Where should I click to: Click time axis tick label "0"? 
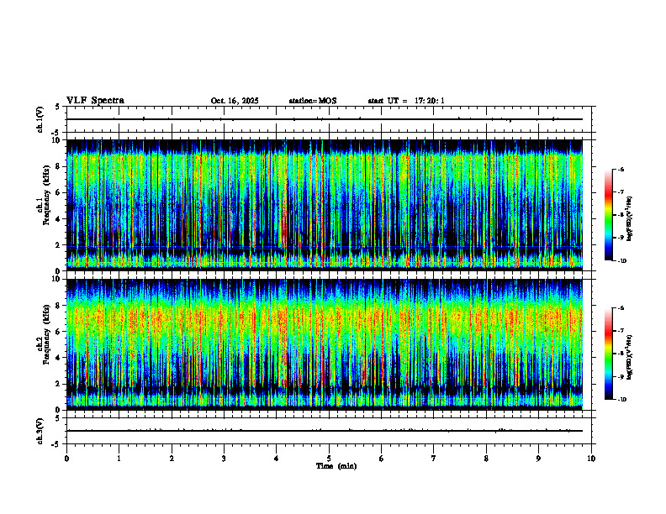click(x=66, y=459)
